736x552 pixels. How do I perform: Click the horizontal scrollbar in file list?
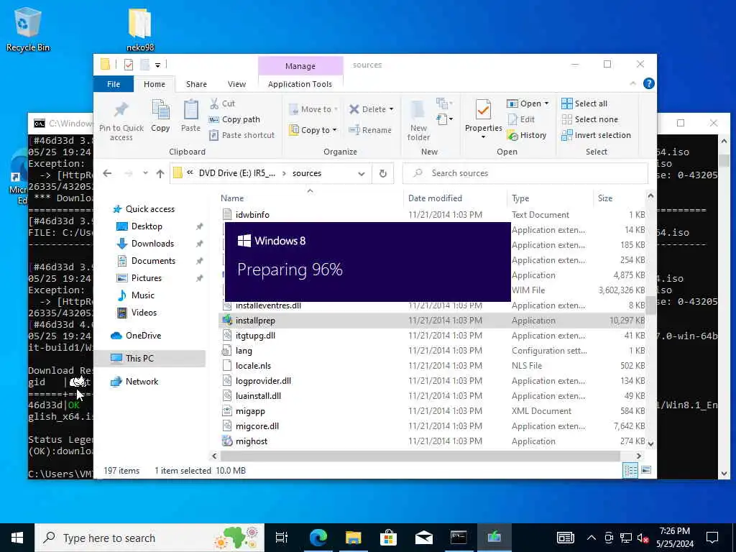[x=420, y=456]
